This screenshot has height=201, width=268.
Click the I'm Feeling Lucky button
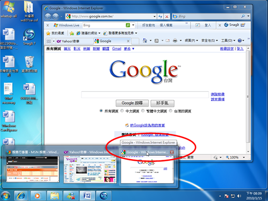[162, 103]
